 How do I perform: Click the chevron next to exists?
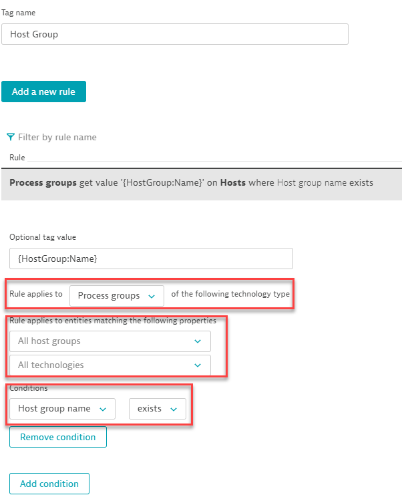point(174,409)
